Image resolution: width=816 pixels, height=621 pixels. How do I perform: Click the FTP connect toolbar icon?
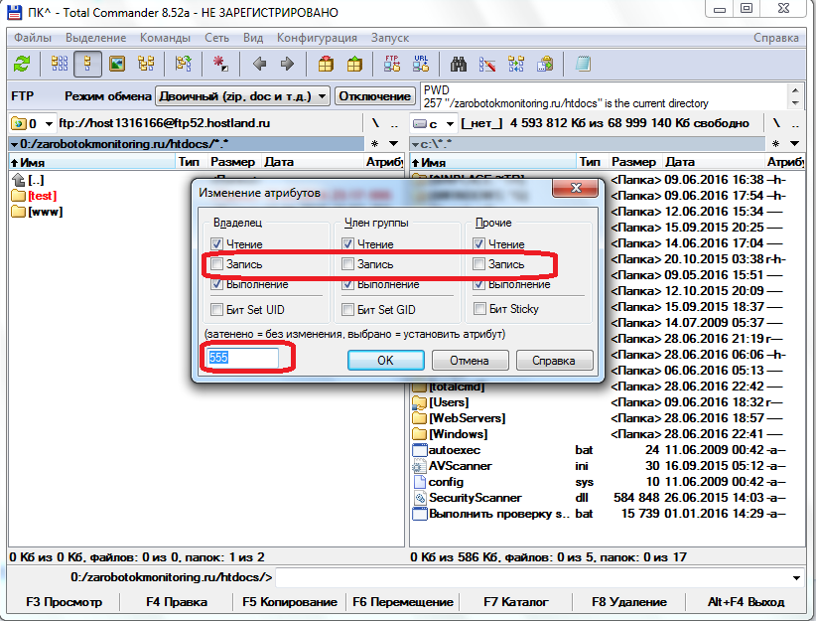[x=391, y=64]
